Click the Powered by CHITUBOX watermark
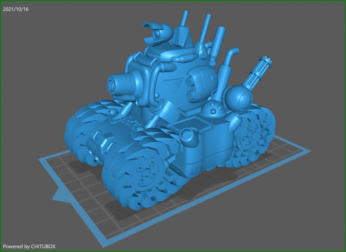The width and height of the screenshot is (346, 252). pos(29,246)
